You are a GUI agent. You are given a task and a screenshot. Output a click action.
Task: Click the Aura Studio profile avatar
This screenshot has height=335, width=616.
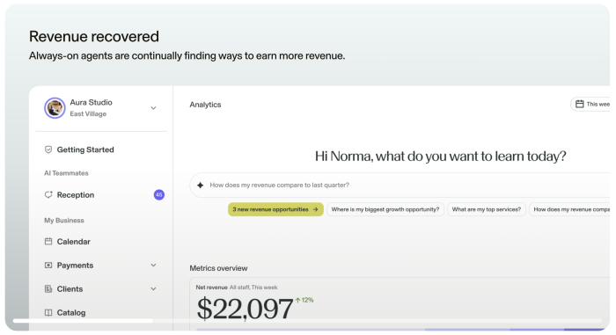[x=55, y=108]
